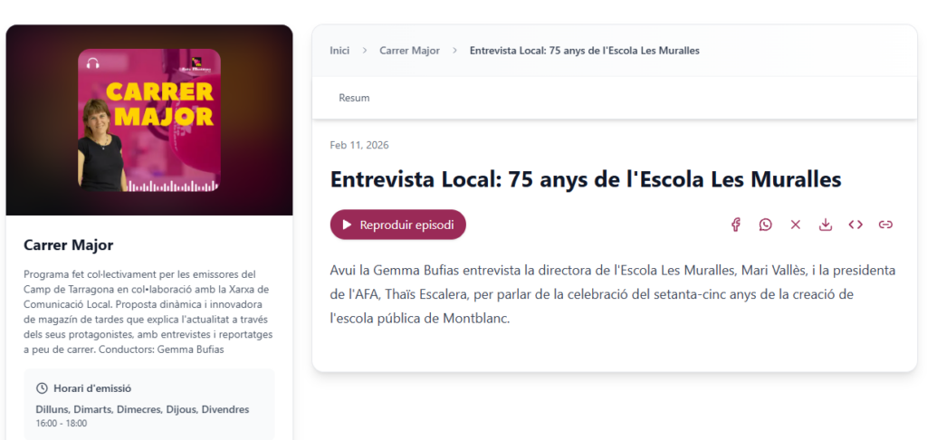Copy the episode link with chain icon
This screenshot has height=440, width=927.
pyautogui.click(x=885, y=225)
